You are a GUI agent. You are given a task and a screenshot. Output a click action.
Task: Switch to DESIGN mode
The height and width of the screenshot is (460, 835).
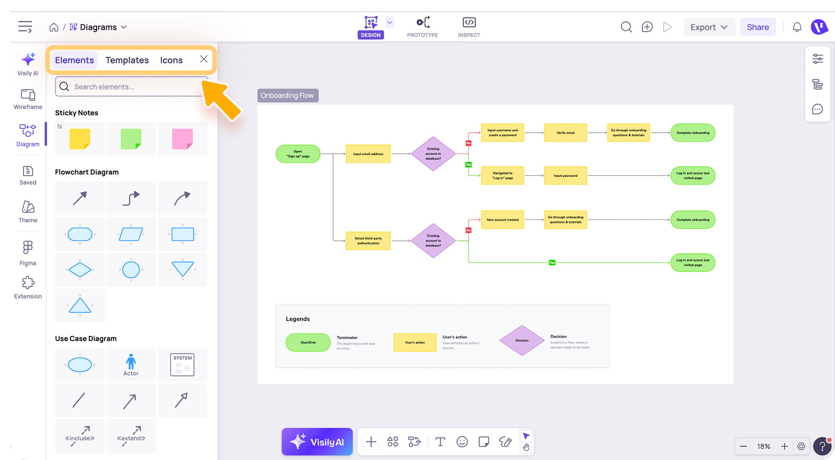pyautogui.click(x=371, y=27)
